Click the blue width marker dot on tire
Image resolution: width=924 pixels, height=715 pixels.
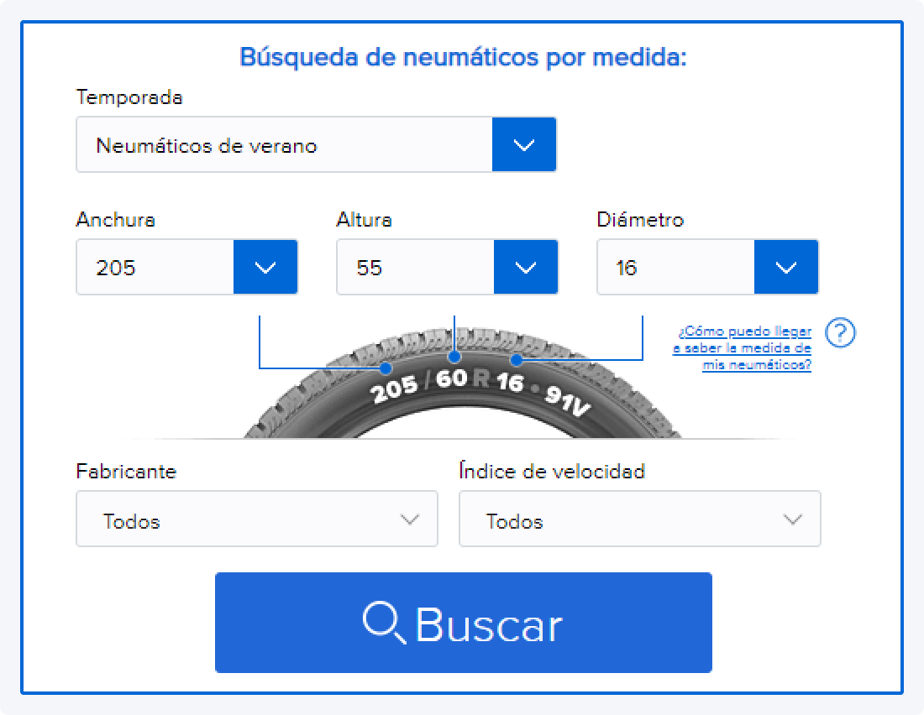(x=386, y=368)
